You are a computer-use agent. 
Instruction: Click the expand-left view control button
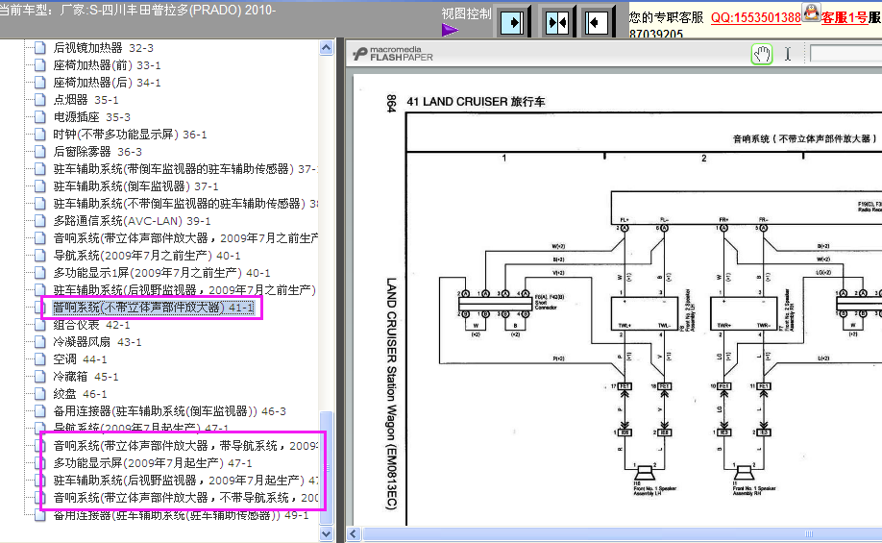point(596,22)
